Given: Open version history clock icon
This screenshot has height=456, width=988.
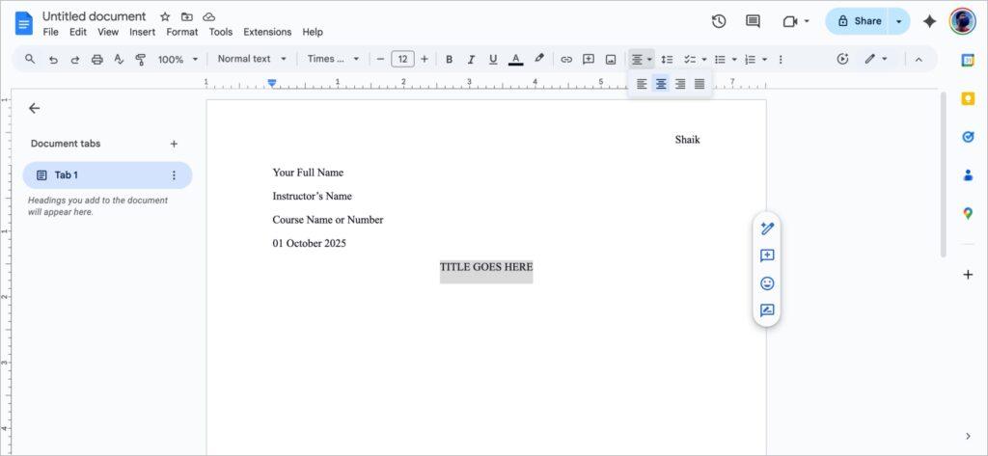Looking at the screenshot, I should 719,21.
